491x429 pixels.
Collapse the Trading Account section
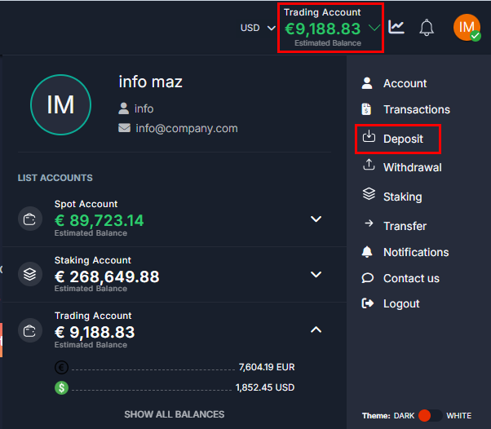316,329
